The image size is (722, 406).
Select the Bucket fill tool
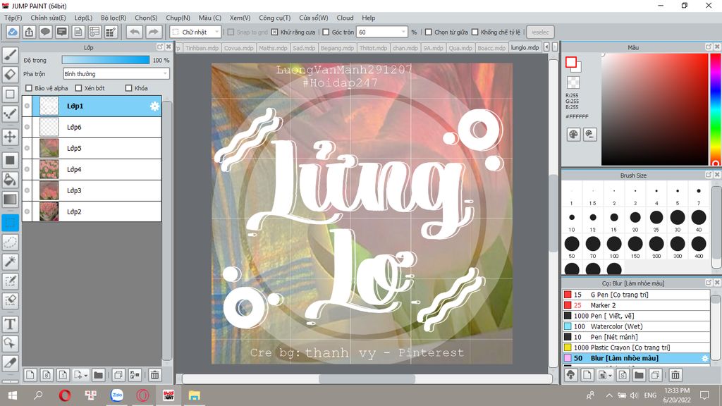(10, 180)
